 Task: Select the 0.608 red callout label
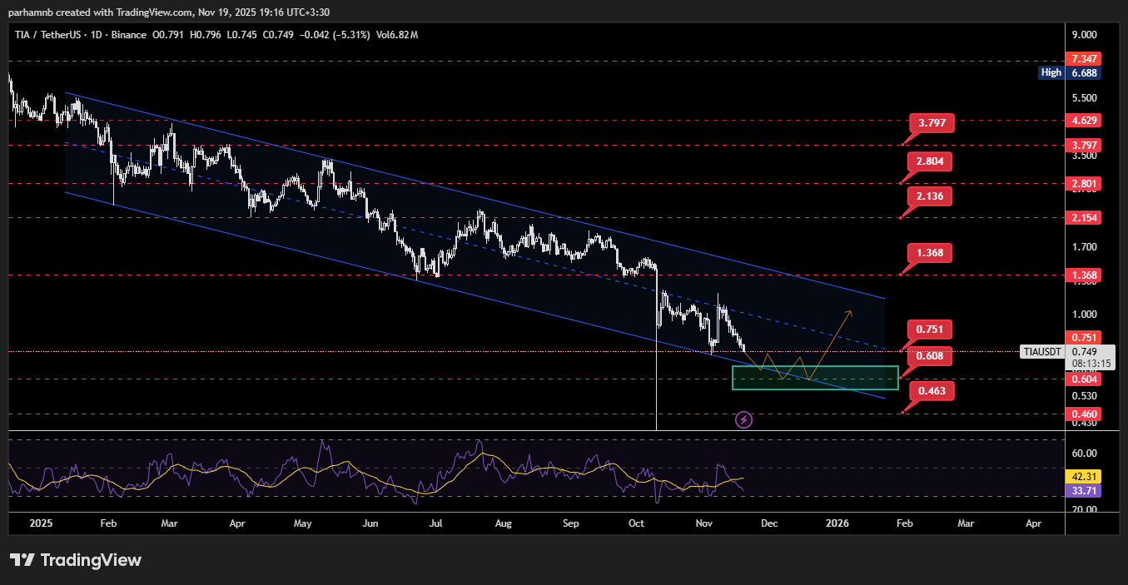click(931, 355)
